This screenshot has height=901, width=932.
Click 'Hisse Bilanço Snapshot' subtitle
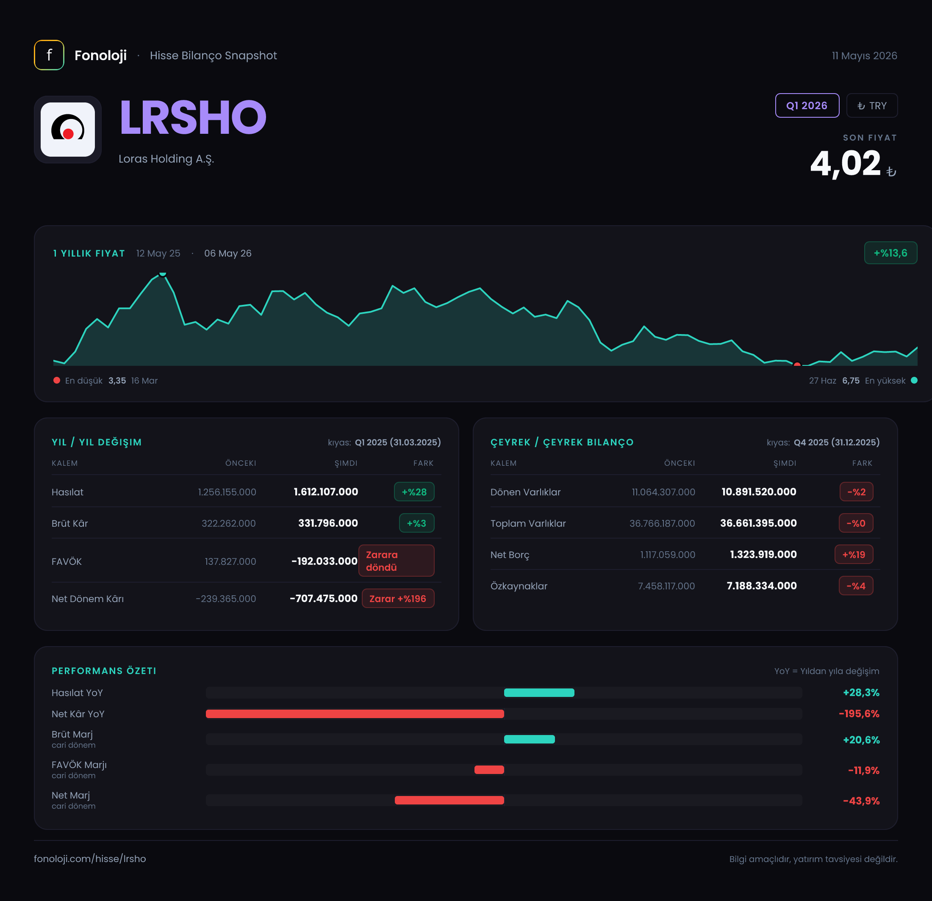214,55
